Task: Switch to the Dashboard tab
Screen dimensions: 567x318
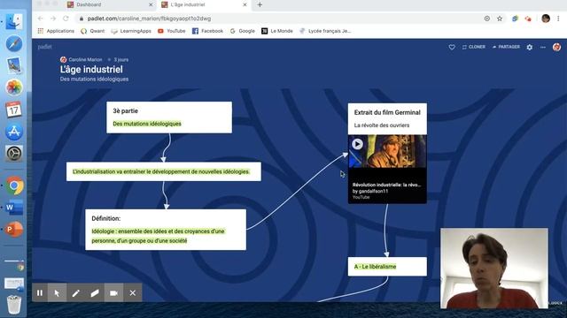Action: coord(89,4)
